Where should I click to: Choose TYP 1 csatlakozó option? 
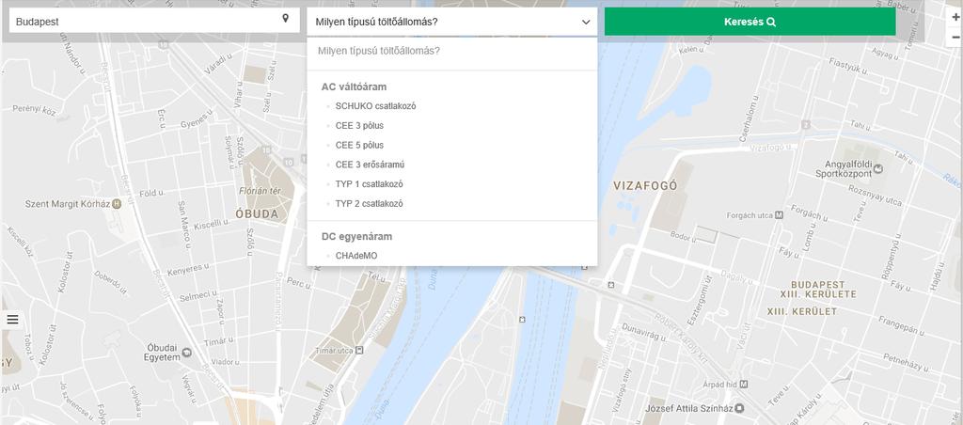[x=369, y=184]
